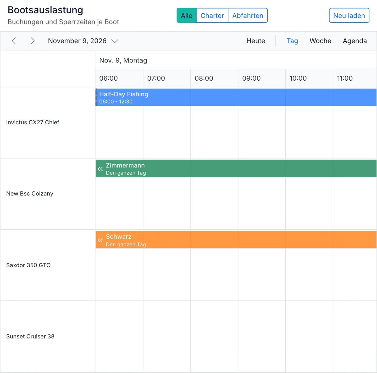Click the 06:00 time header
The width and height of the screenshot is (377, 373).
(x=119, y=78)
